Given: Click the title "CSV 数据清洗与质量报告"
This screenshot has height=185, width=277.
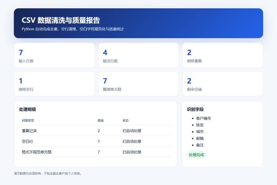Looking at the screenshot, I should tap(61, 20).
